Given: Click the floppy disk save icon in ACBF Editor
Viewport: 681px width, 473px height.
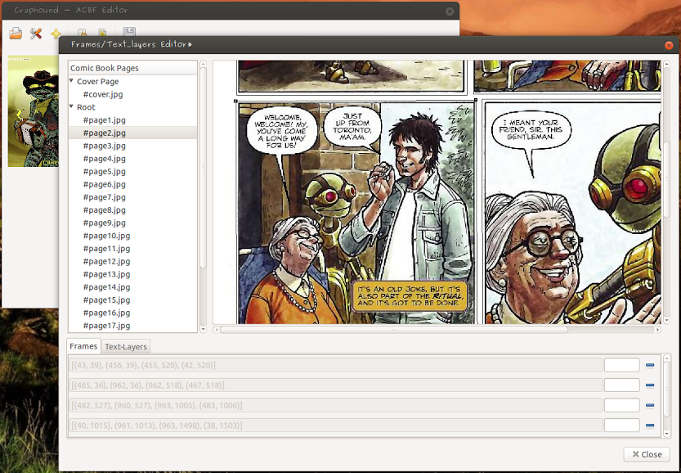Looking at the screenshot, I should [x=129, y=31].
